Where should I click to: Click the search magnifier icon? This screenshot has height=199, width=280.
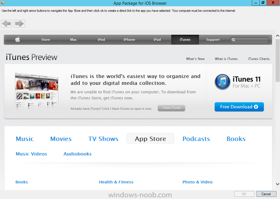pos(234,40)
